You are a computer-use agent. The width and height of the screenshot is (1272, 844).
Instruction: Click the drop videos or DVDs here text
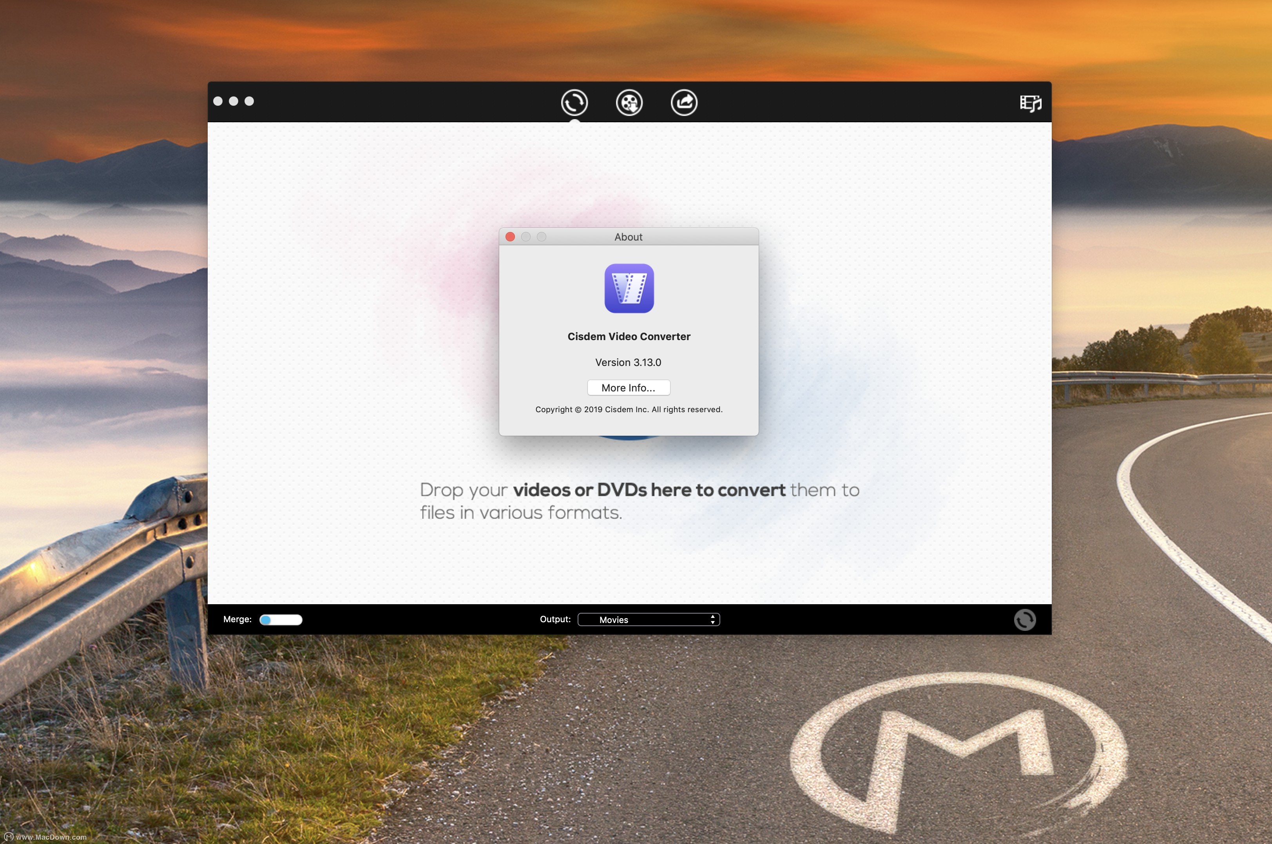tap(640, 501)
